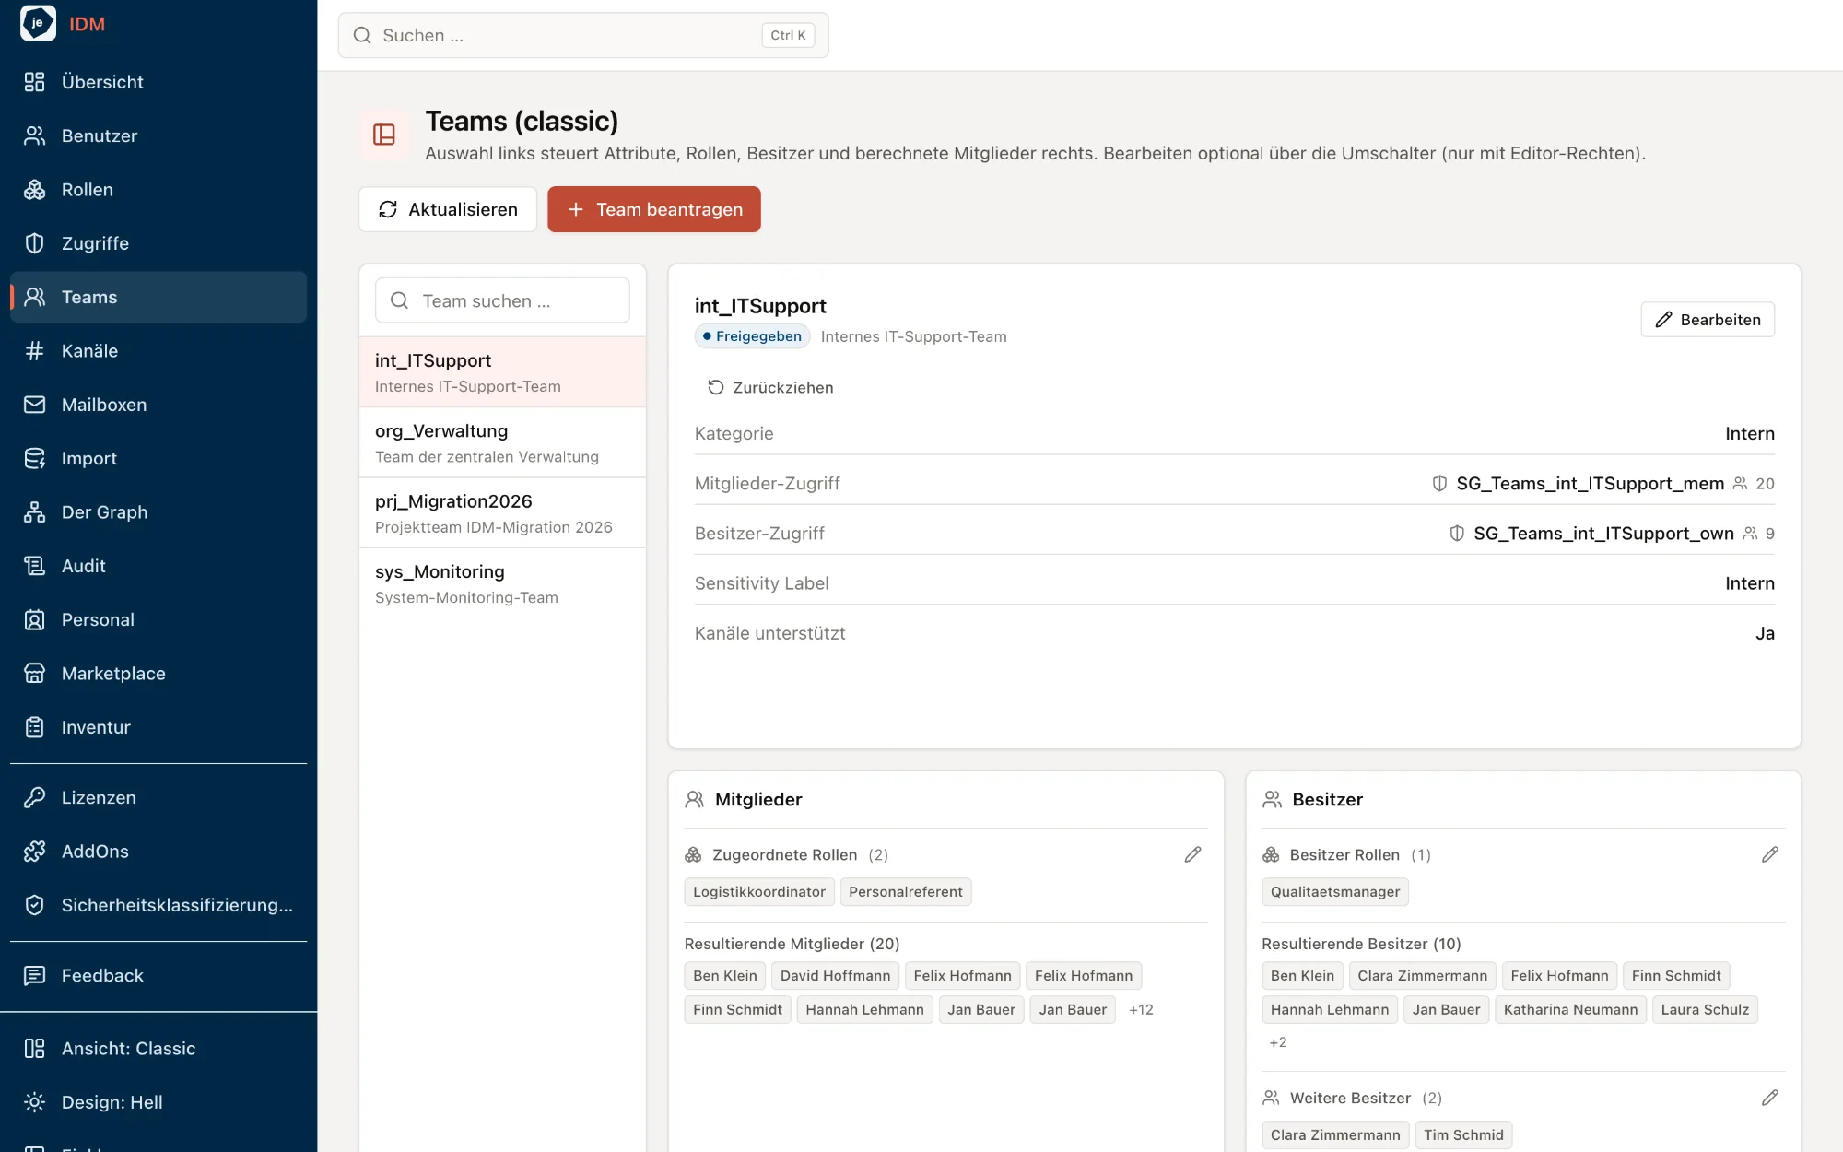
Task: Click the Der Graph network icon
Action: pyautogui.click(x=34, y=512)
